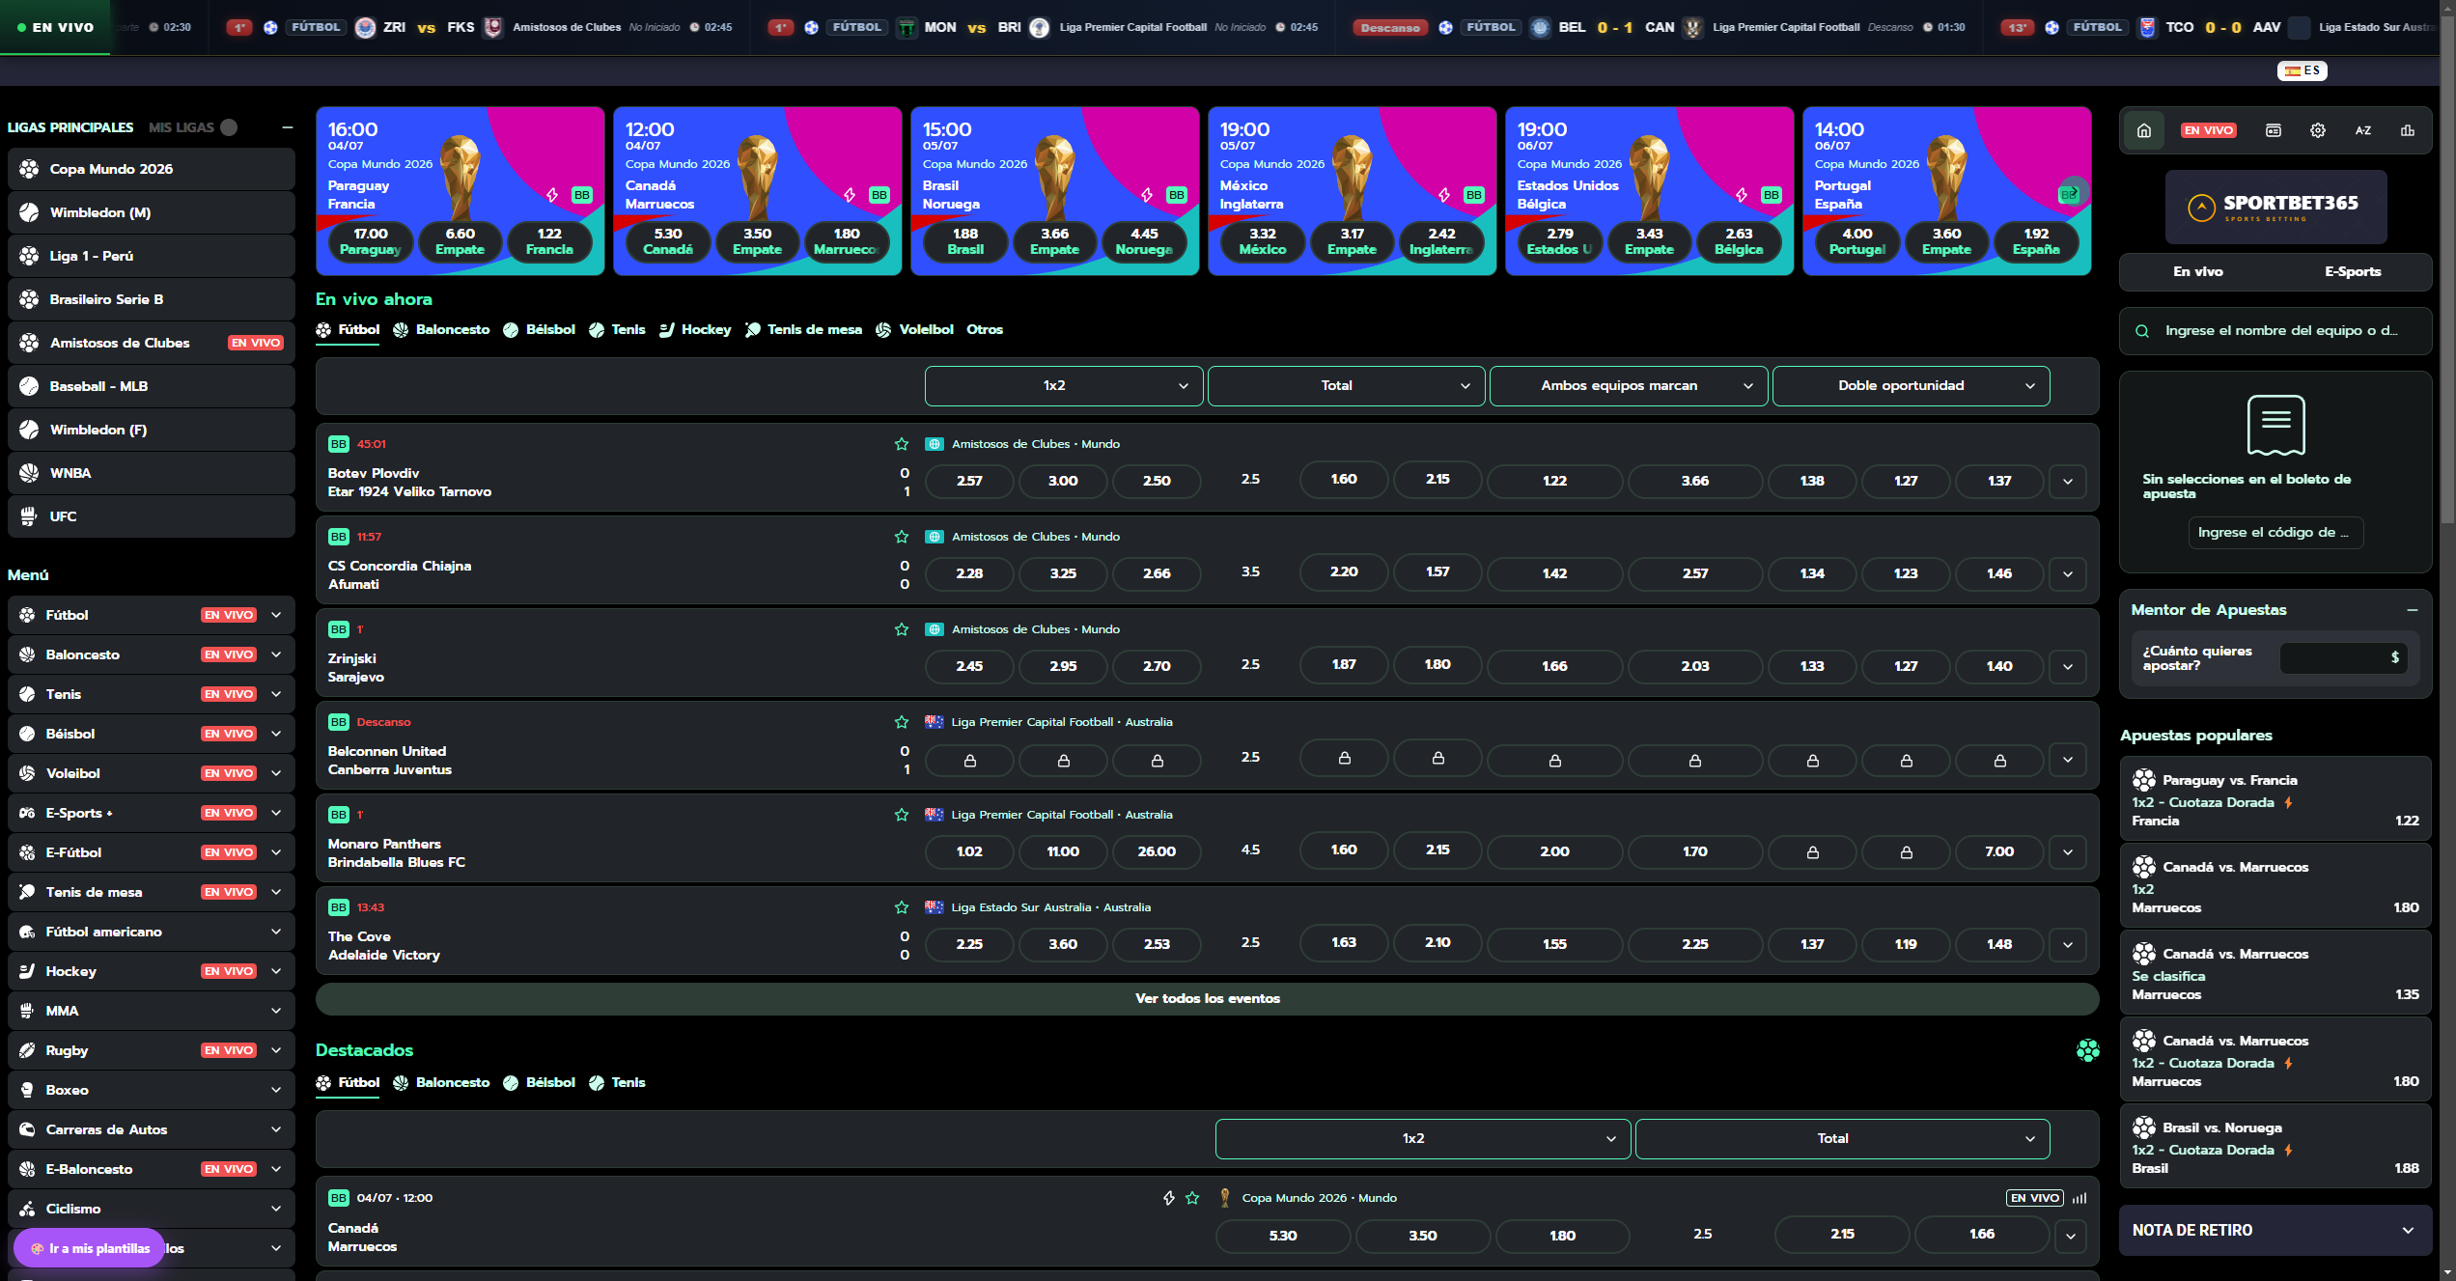Open stats bars icon in Canadá row
Viewport: 2456px width, 1281px height.
(x=2079, y=1198)
